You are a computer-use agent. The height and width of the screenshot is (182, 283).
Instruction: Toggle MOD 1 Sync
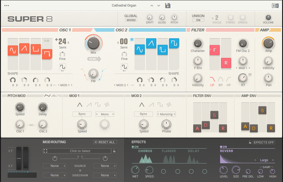(82, 114)
